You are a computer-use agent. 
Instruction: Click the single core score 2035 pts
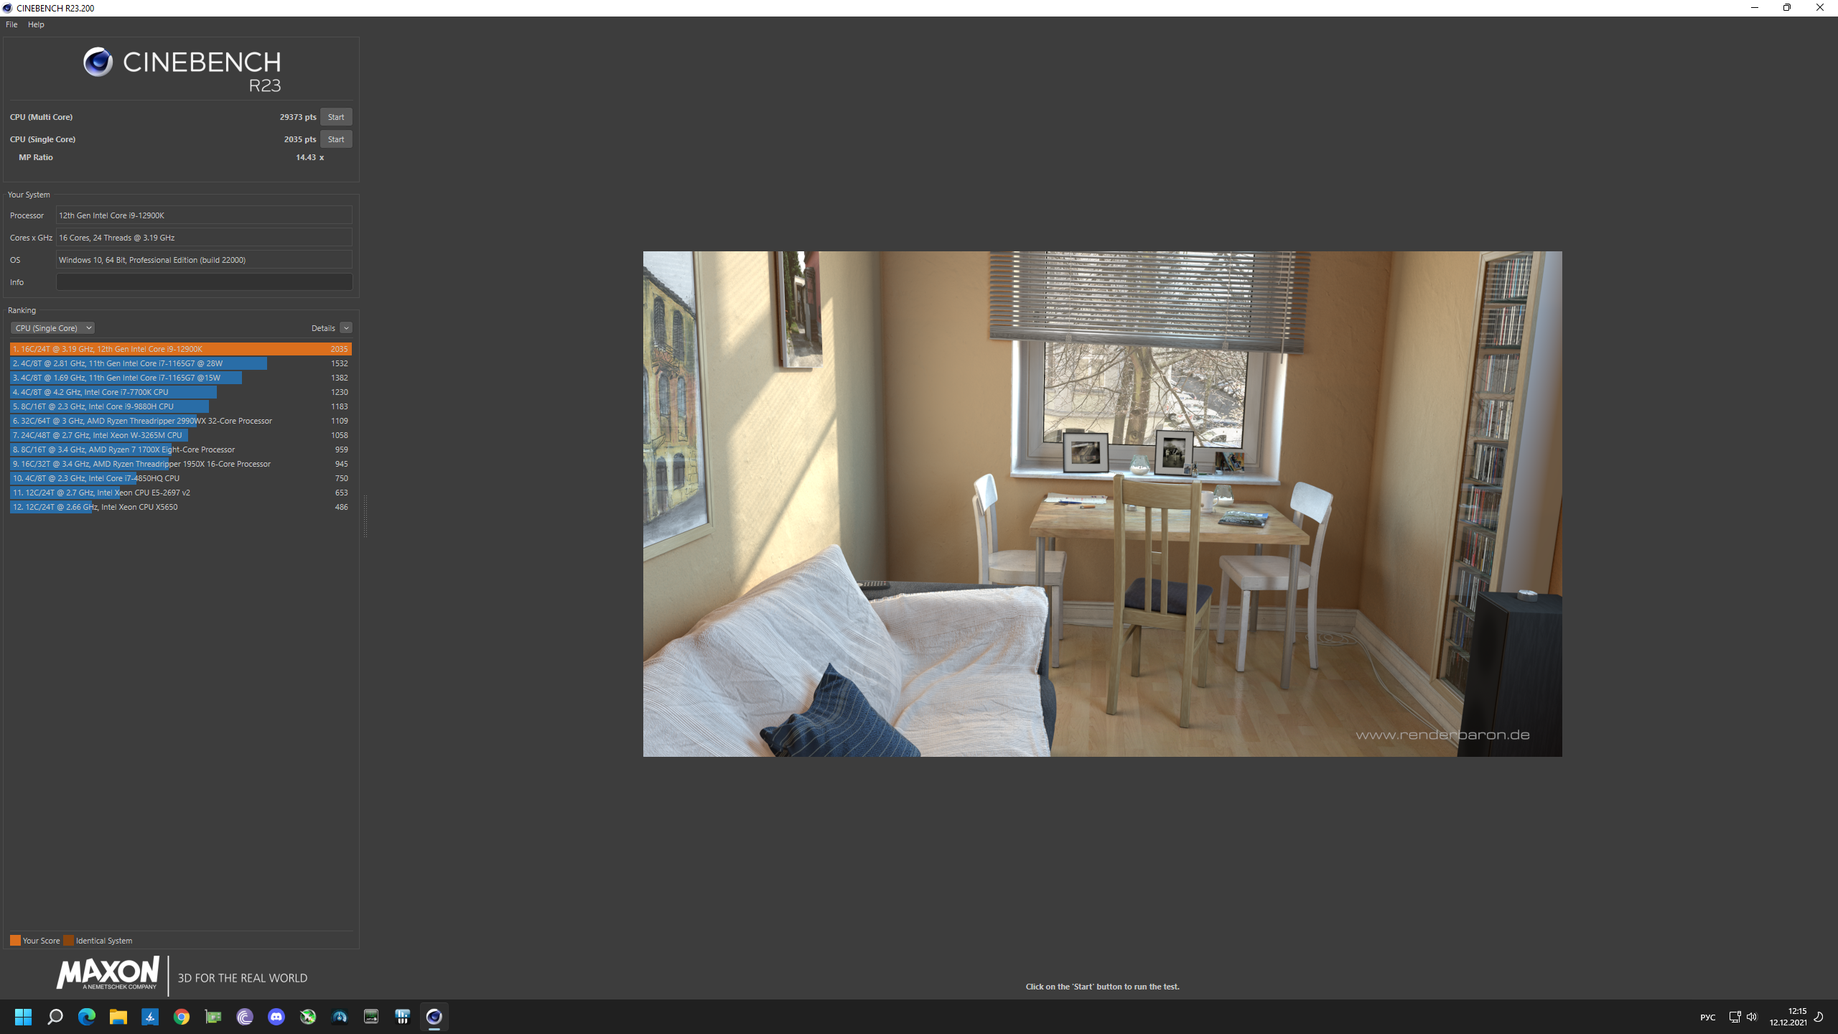pos(299,139)
